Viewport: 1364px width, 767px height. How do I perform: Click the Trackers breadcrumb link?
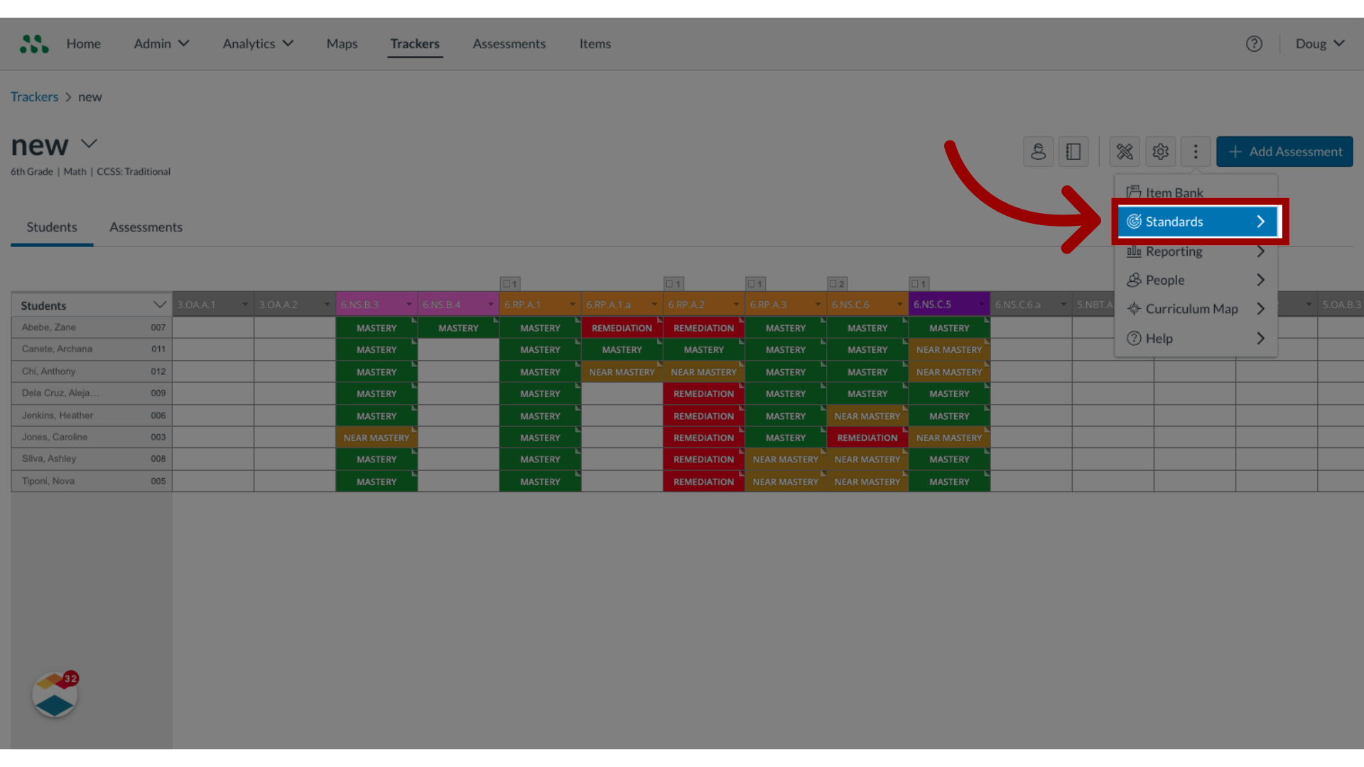point(35,97)
